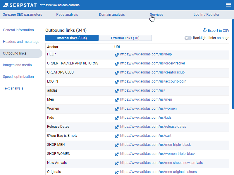Image resolution: width=234 pixels, height=175 pixels.
Task: Open the hamburger menu icon
Action: point(228,5)
